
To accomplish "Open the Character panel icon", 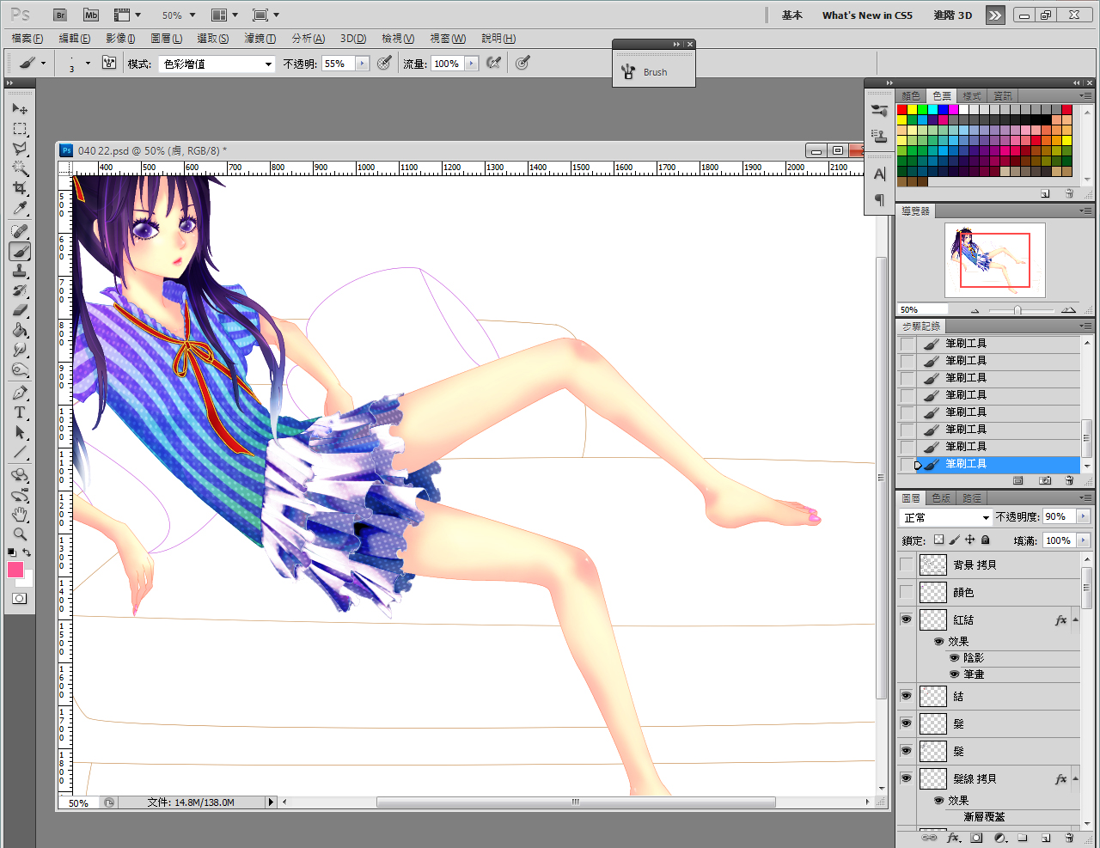I will click(x=879, y=174).
